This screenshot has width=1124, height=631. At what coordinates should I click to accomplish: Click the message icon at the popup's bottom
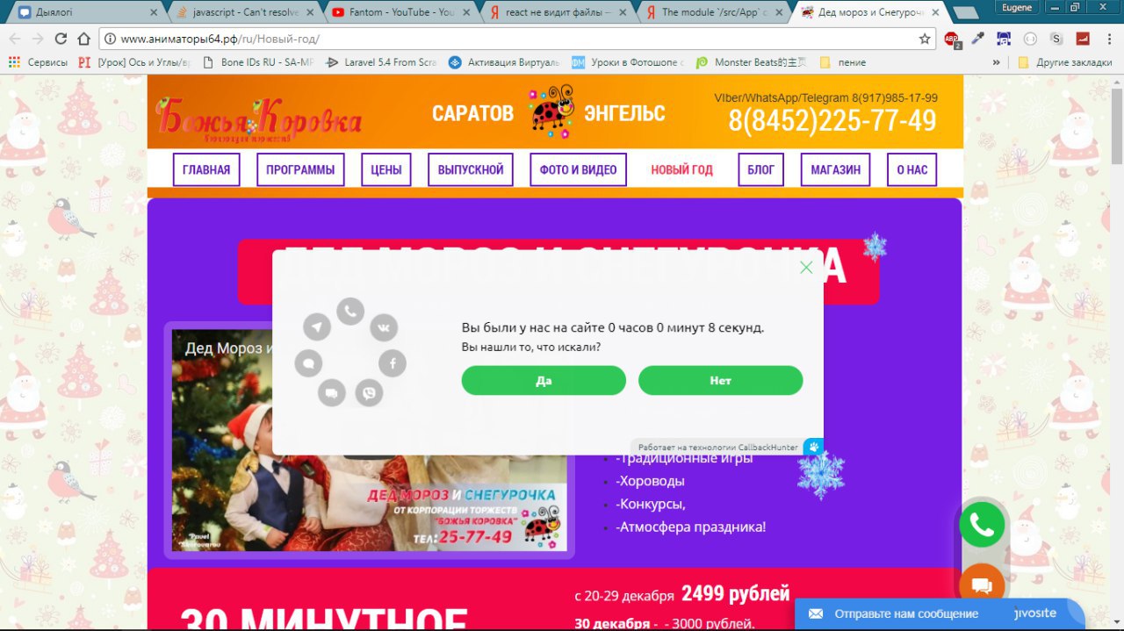coord(331,393)
